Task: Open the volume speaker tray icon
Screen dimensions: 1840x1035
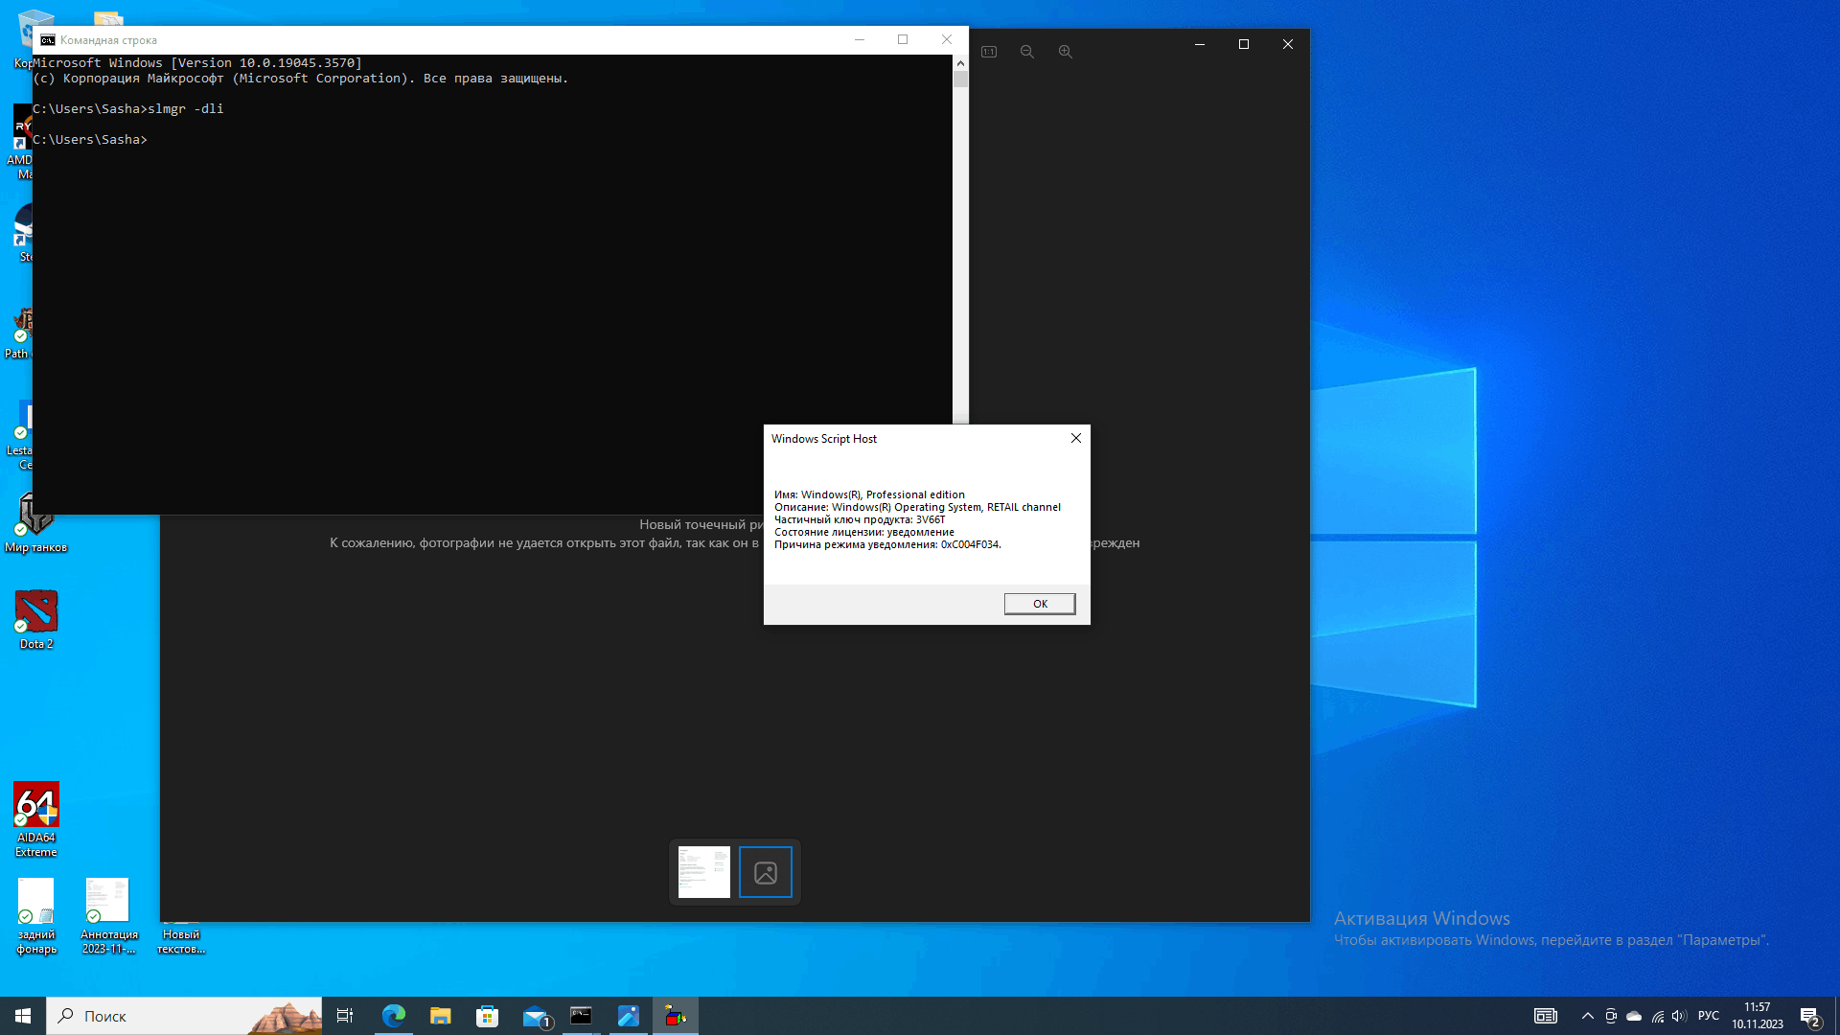Action: tap(1679, 1016)
